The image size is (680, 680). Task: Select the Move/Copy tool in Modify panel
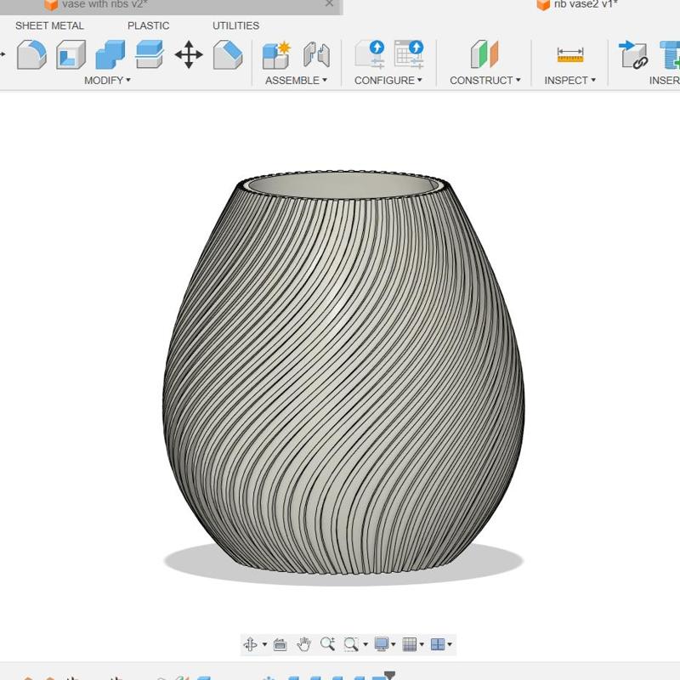pos(189,54)
